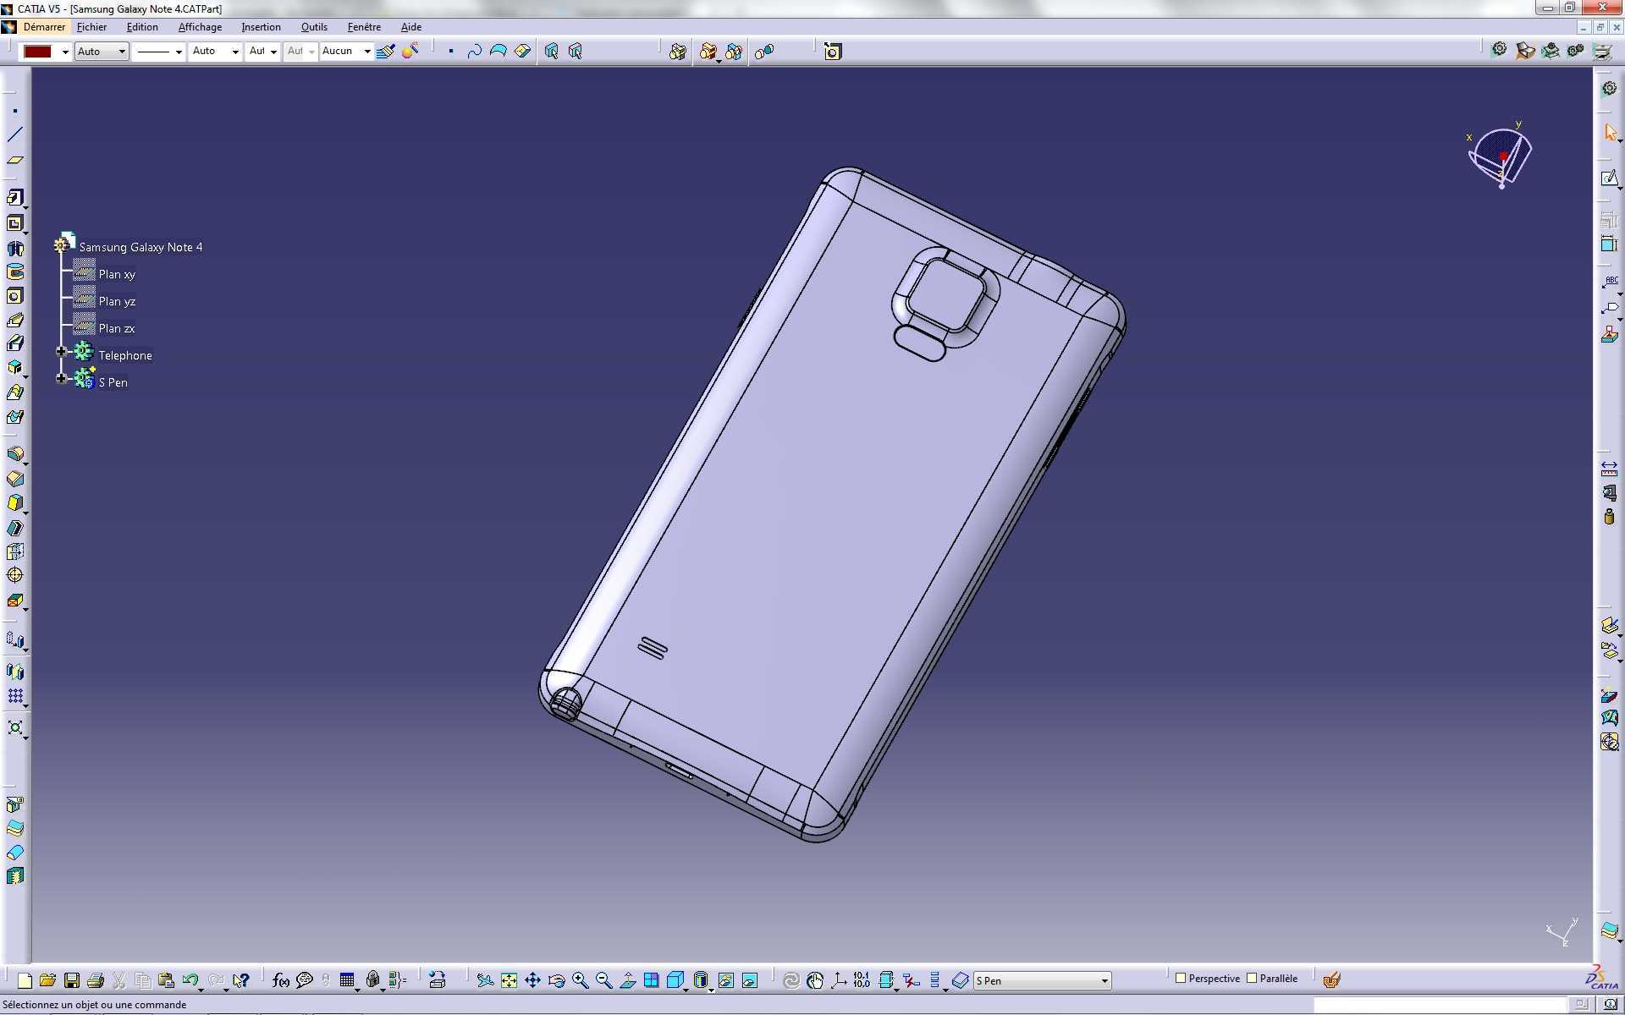1625x1015 pixels.
Task: Select the Telephone body in tree
Action: click(x=125, y=355)
